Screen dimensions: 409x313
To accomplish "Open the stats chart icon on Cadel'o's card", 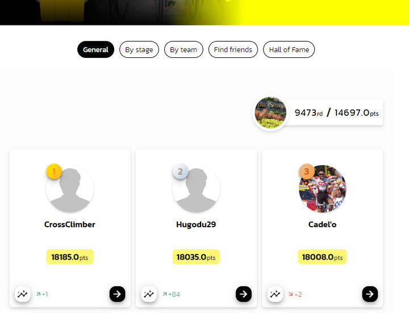I will pyautogui.click(x=275, y=294).
